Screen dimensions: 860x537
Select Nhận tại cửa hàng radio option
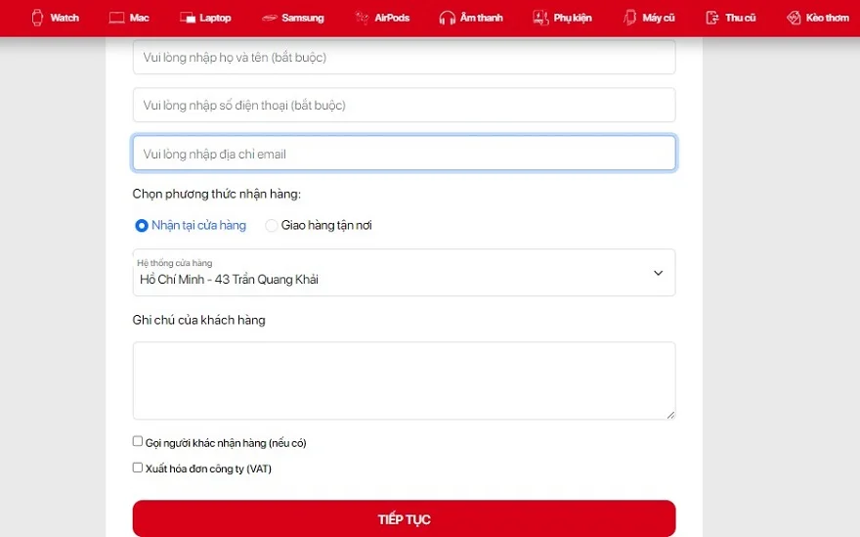point(142,226)
